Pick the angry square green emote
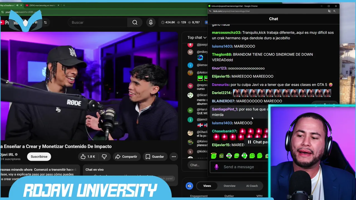356x200 pixels. [x=221, y=156]
